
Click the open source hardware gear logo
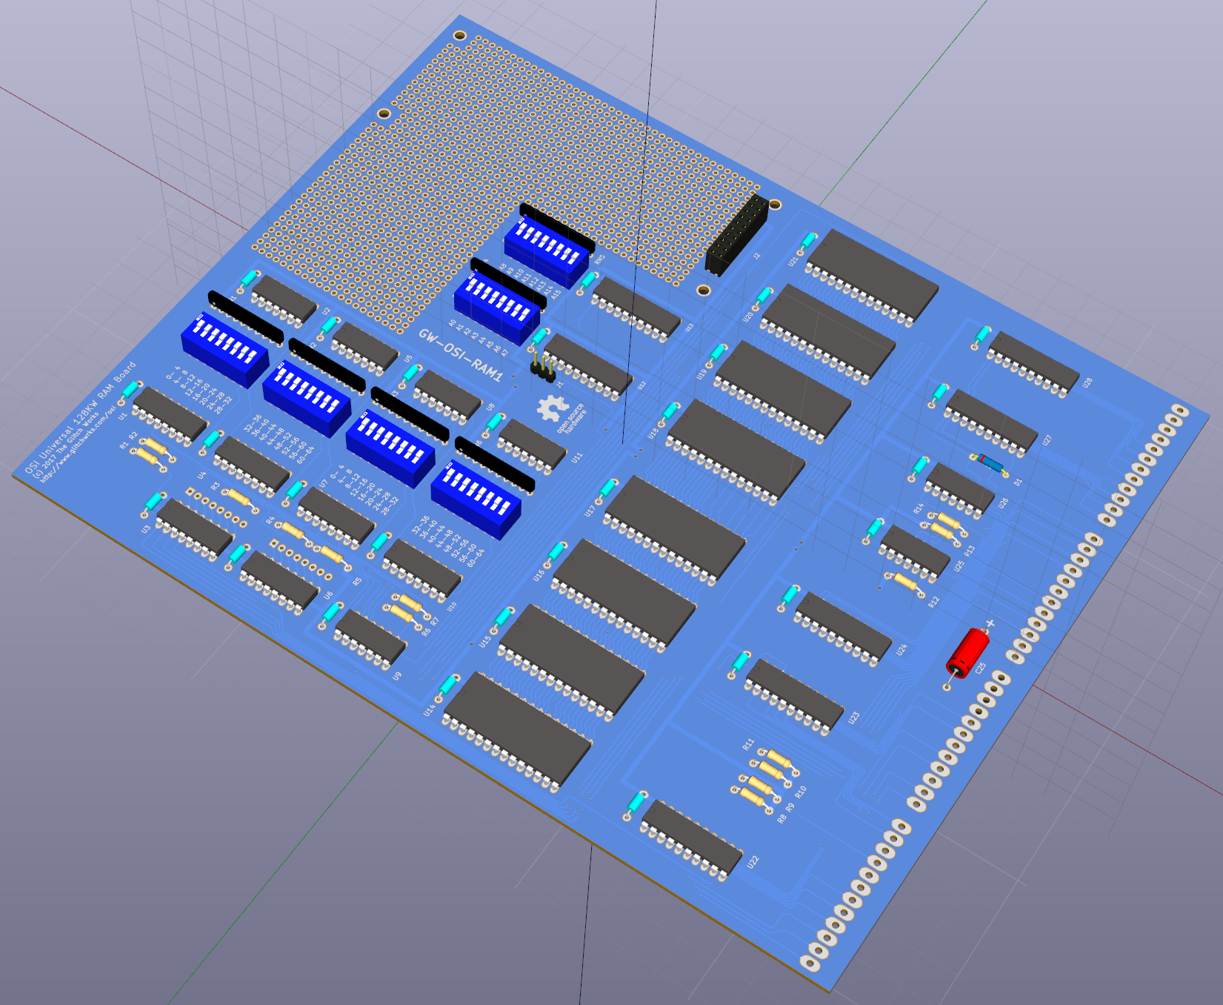pos(552,409)
